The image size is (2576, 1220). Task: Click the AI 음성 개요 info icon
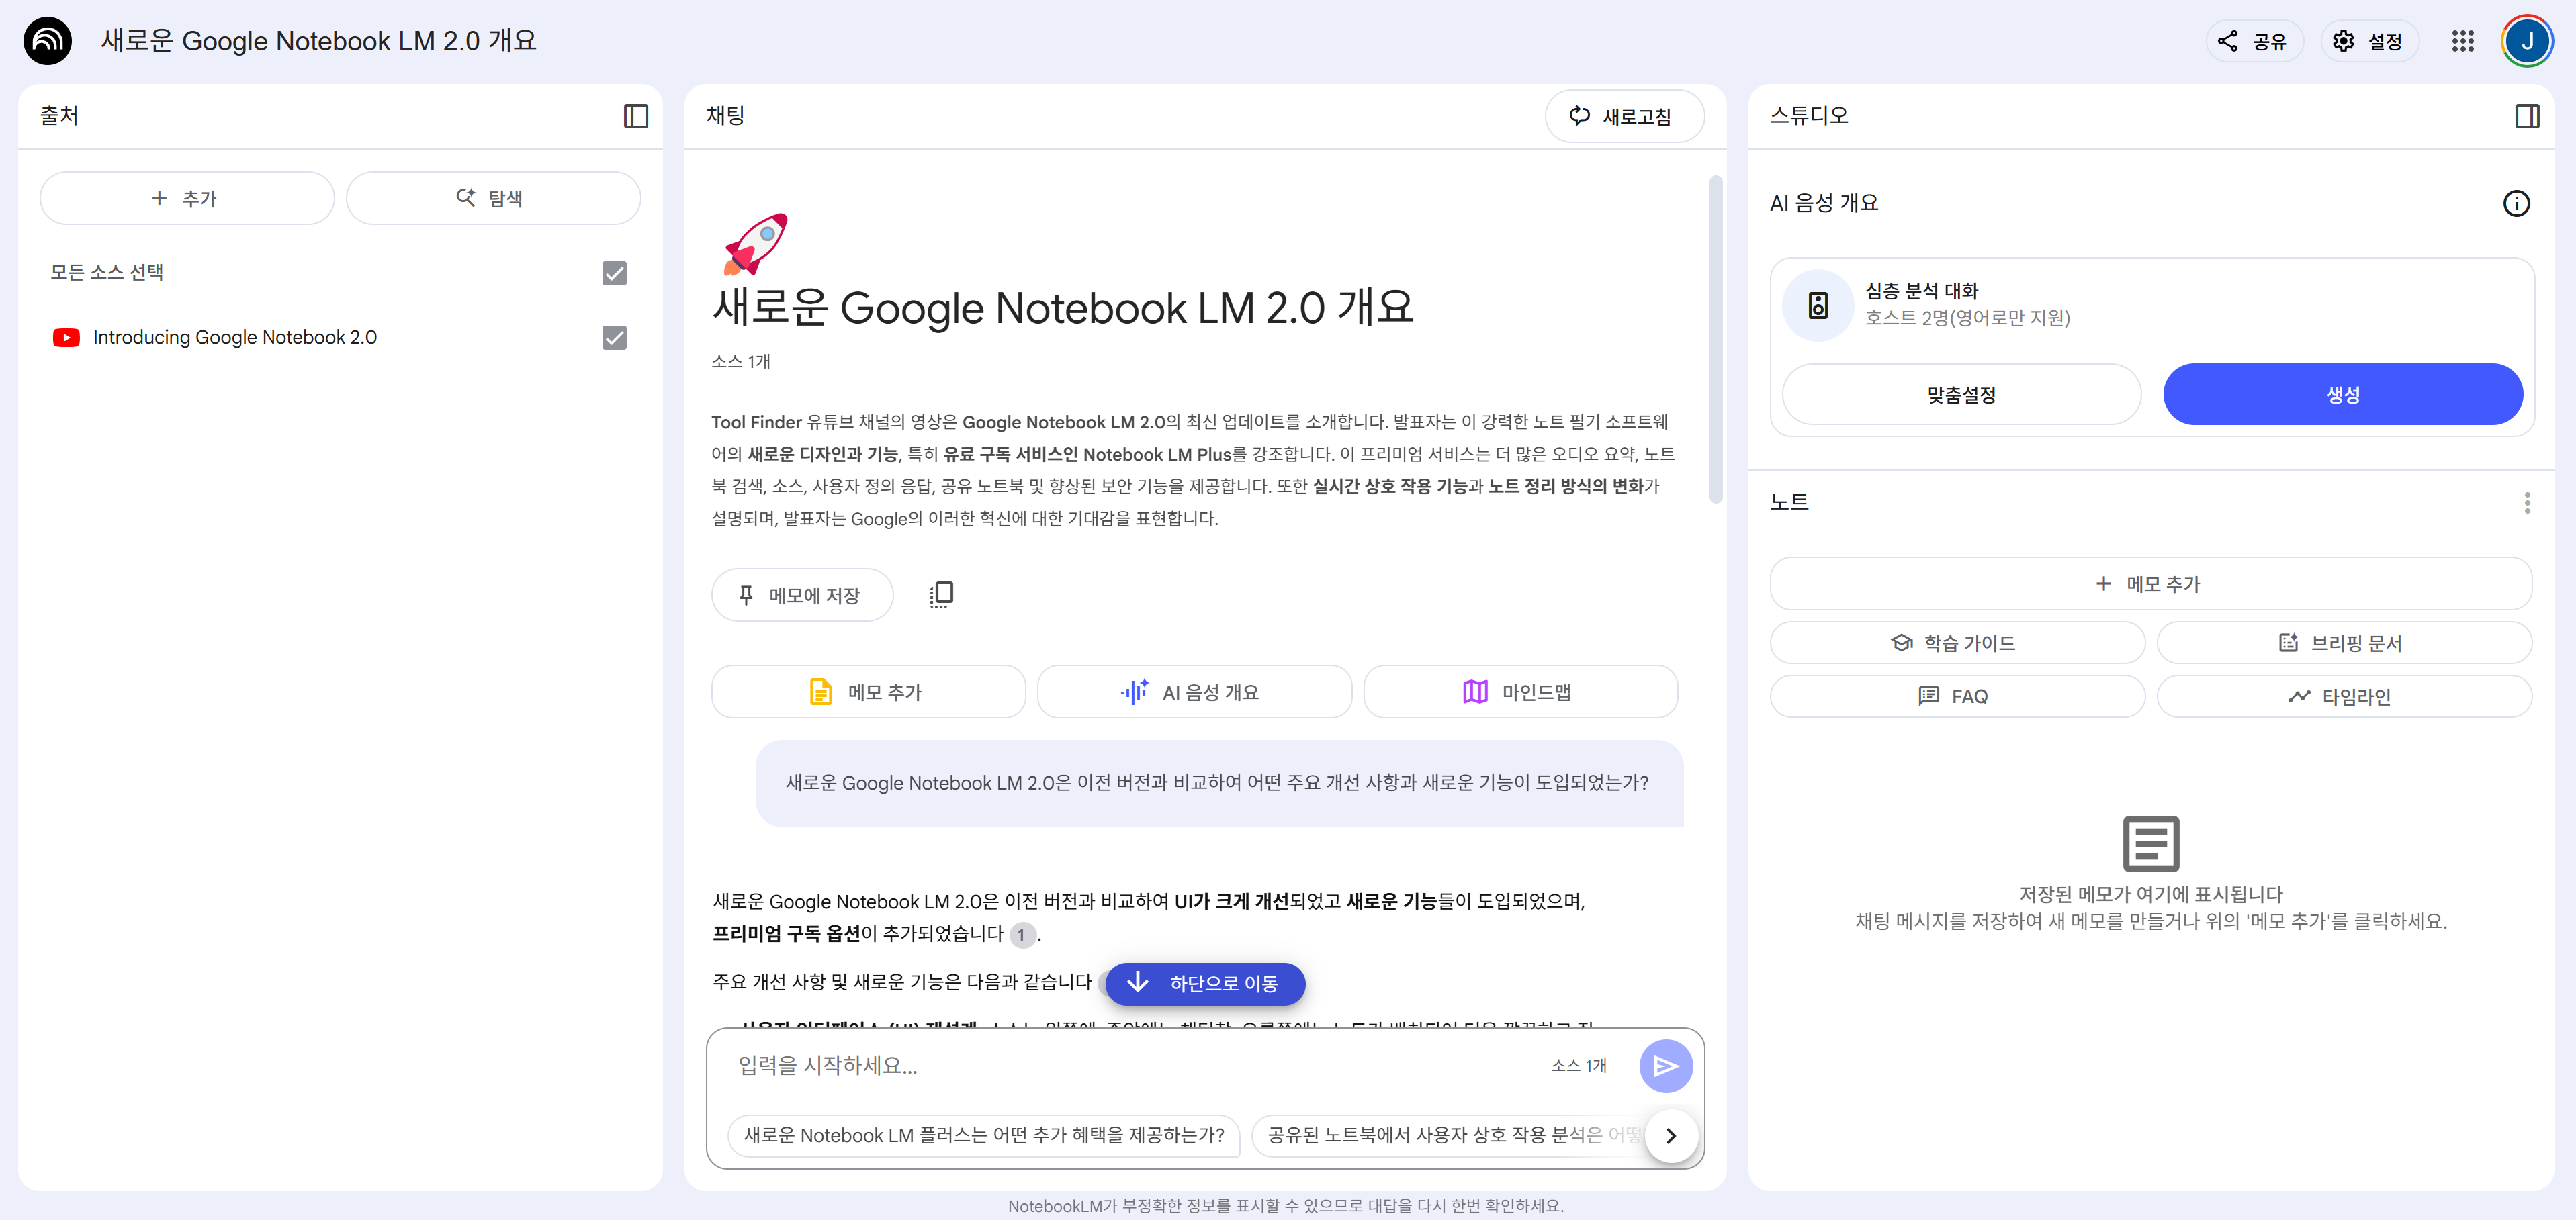2516,204
